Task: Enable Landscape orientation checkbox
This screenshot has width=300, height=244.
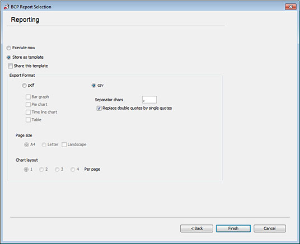Action: coord(64,145)
